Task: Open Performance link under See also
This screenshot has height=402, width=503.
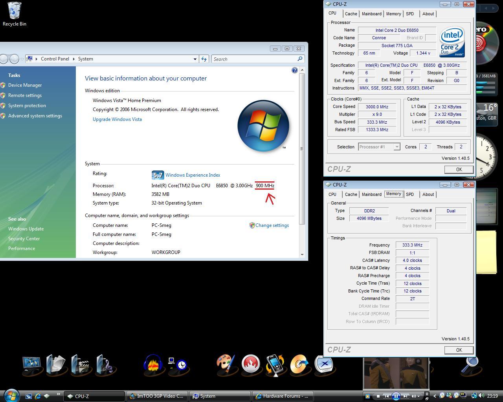Action: (22, 249)
